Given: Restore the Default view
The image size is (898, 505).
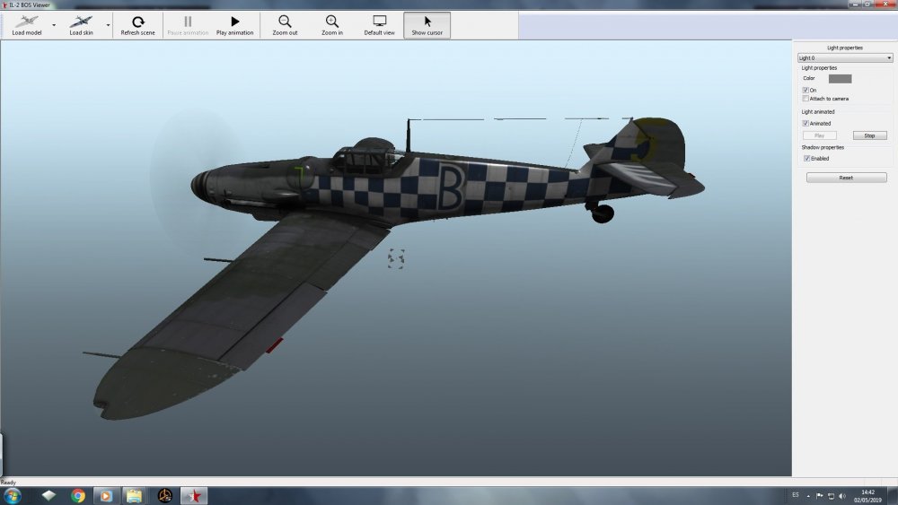Looking at the screenshot, I should click(x=379, y=25).
